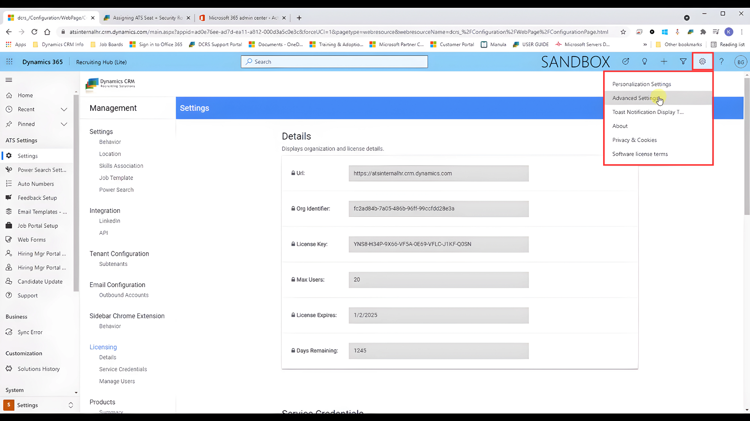Screen dimensions: 750x421
Task: Open API integration link
Action: [104, 233]
